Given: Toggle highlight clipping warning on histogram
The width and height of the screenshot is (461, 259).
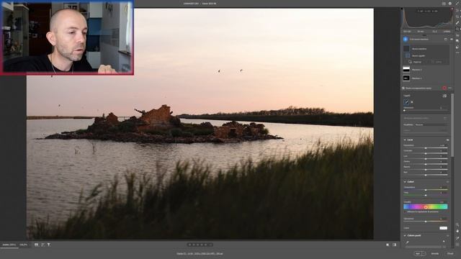Looking at the screenshot, I should 452,9.
